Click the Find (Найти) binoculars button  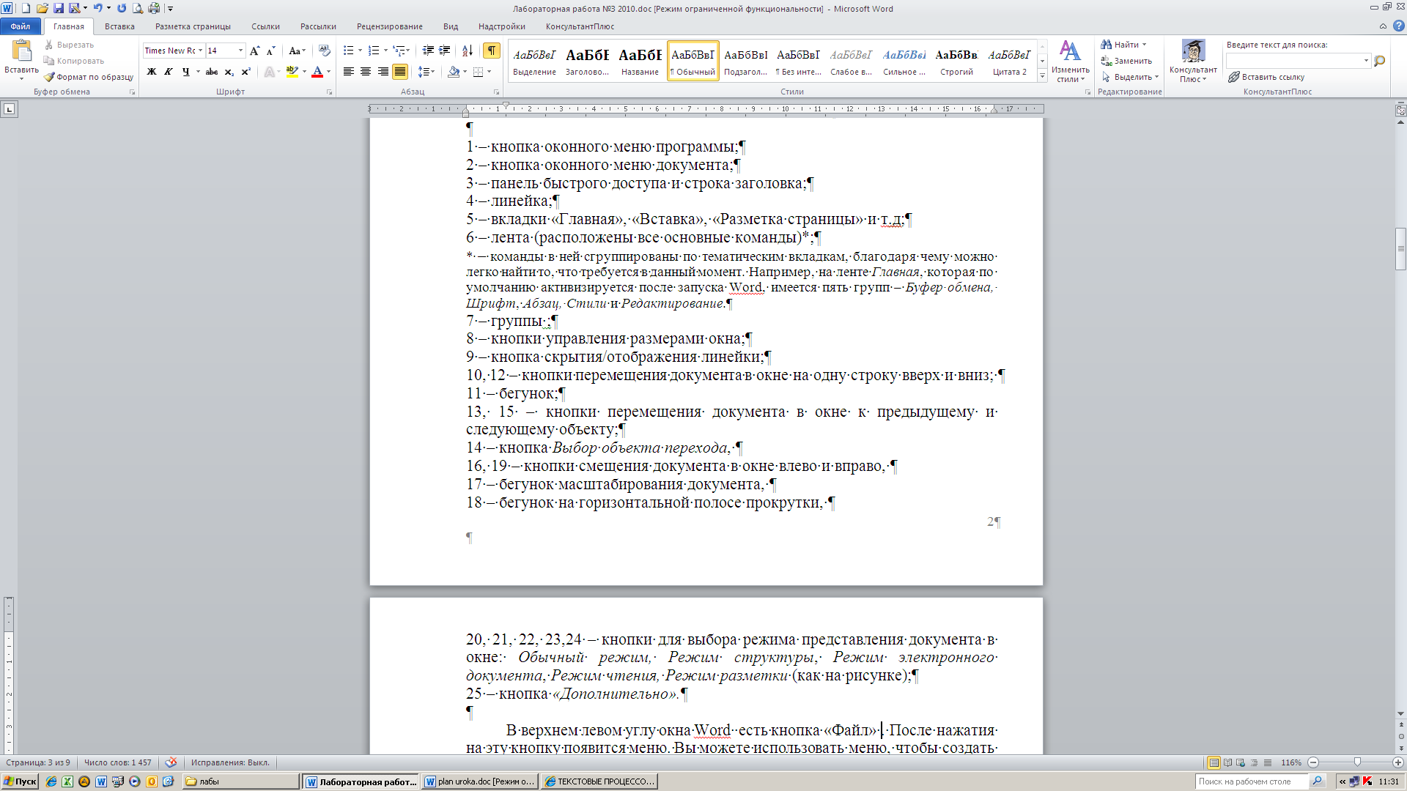click(x=1122, y=45)
